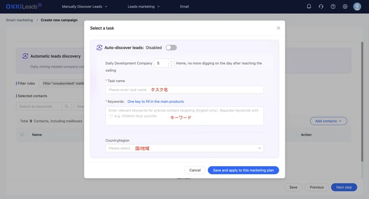The width and height of the screenshot is (369, 199).
Task: Open the Add contacts dropdown
Action: (x=328, y=121)
